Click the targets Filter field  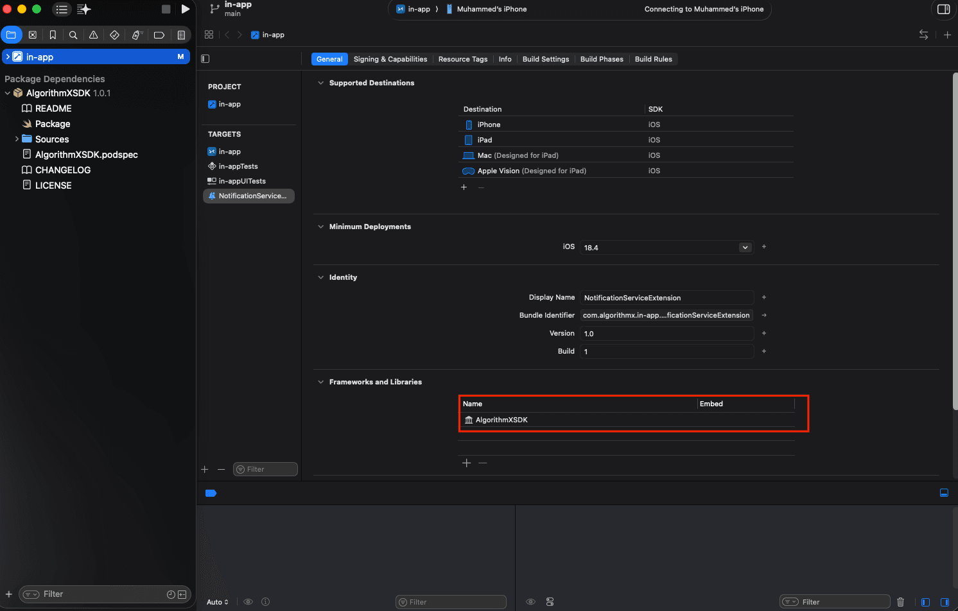point(265,469)
